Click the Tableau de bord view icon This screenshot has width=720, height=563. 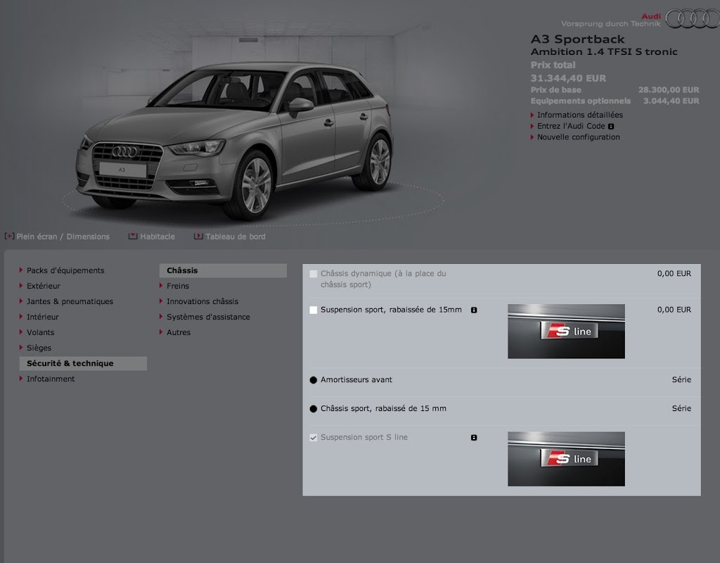click(198, 236)
